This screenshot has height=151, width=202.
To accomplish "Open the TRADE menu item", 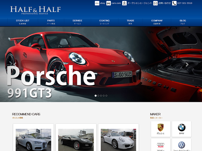I will tap(130, 22).
